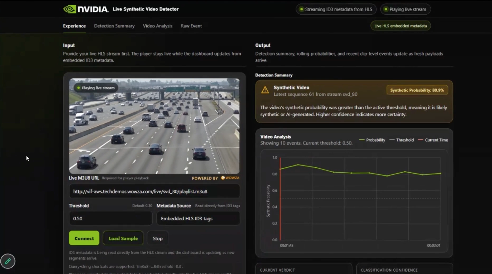Click green dot in Streaming ID3 metadata badge

301,9
